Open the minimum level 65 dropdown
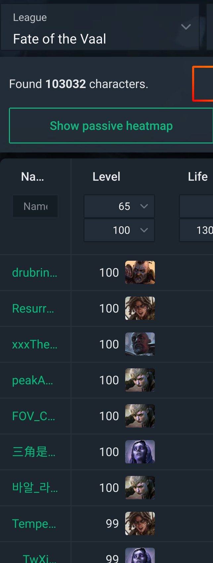The height and width of the screenshot is (563, 213). (x=119, y=206)
